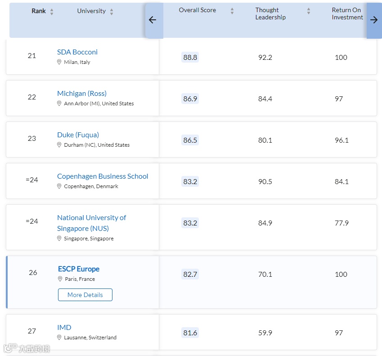Open the National University of Singapore link
The width and height of the screenshot is (382, 356).
[92, 223]
